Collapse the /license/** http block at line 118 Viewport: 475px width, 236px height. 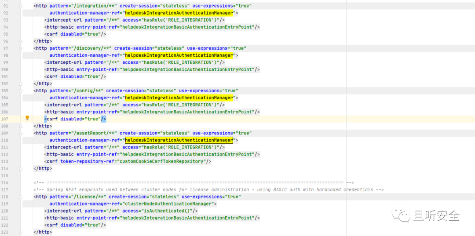click(x=21, y=197)
